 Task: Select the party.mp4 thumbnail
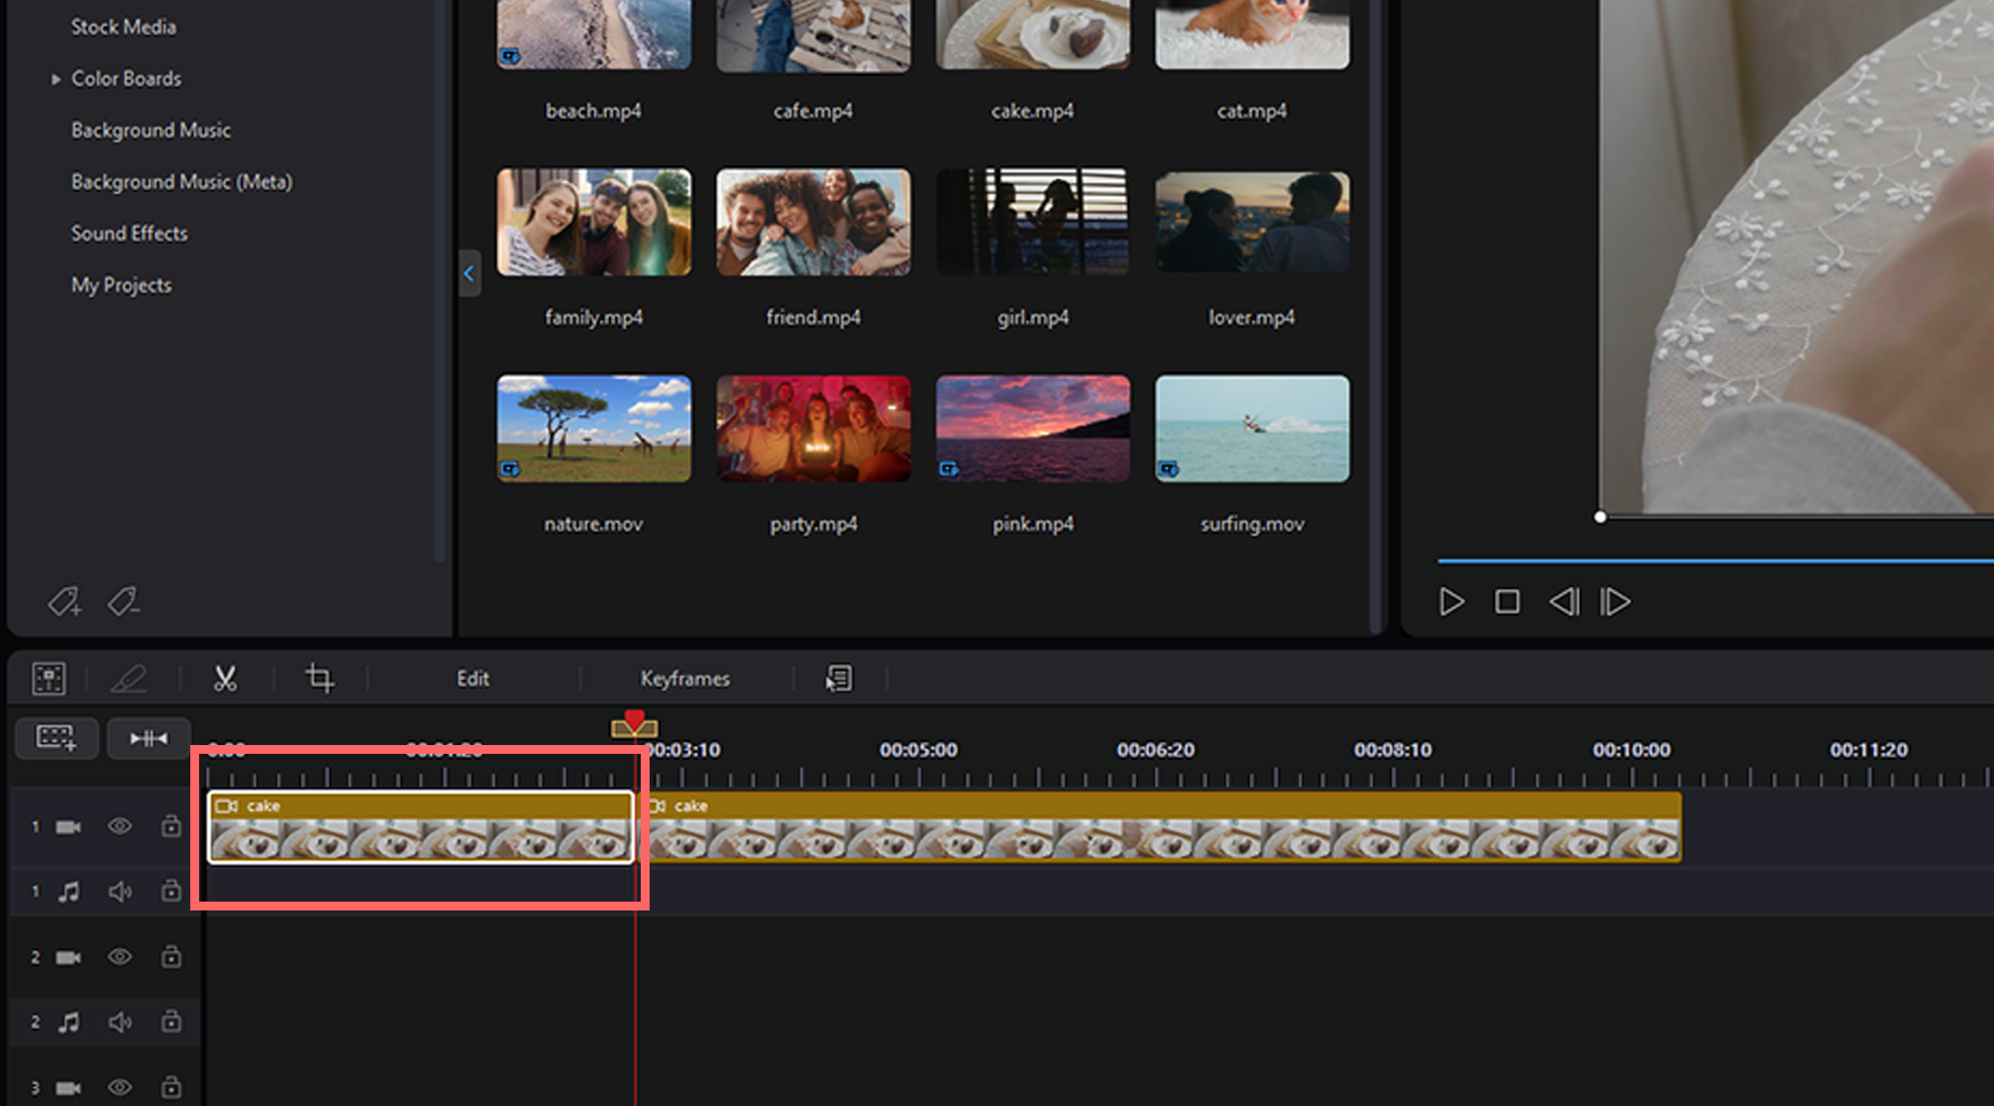coord(813,428)
